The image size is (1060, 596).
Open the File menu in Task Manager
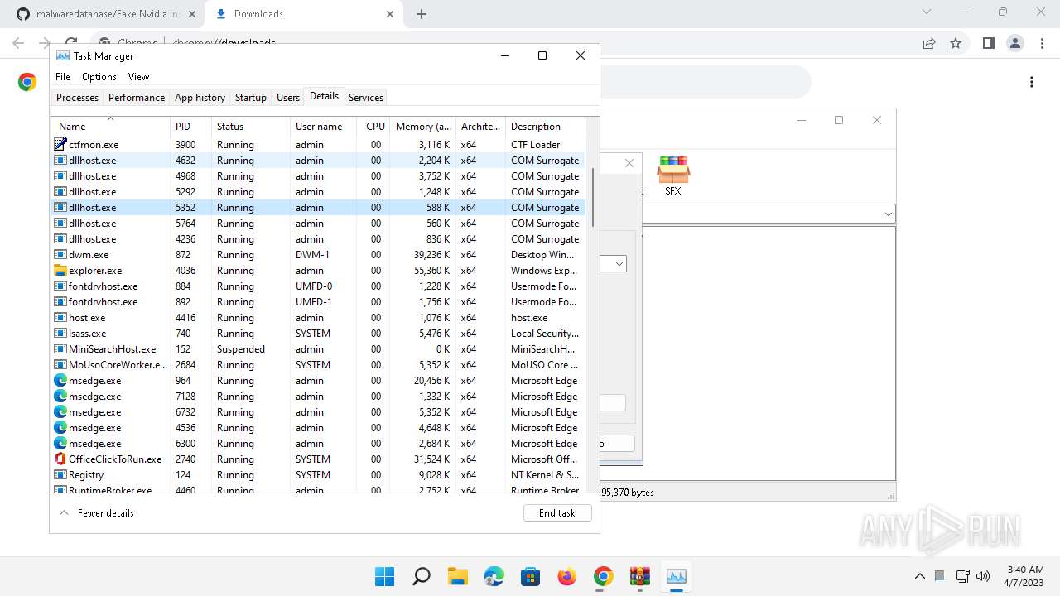(x=63, y=77)
